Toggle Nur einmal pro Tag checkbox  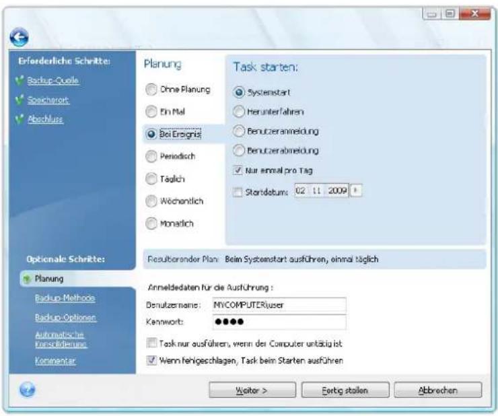[238, 170]
